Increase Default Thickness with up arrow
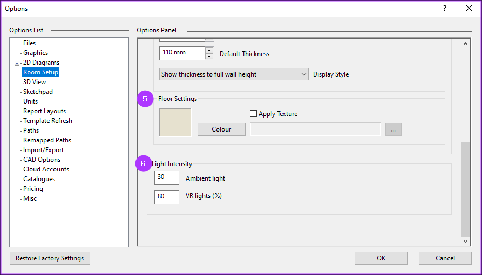This screenshot has width=482, height=275. (209, 51)
